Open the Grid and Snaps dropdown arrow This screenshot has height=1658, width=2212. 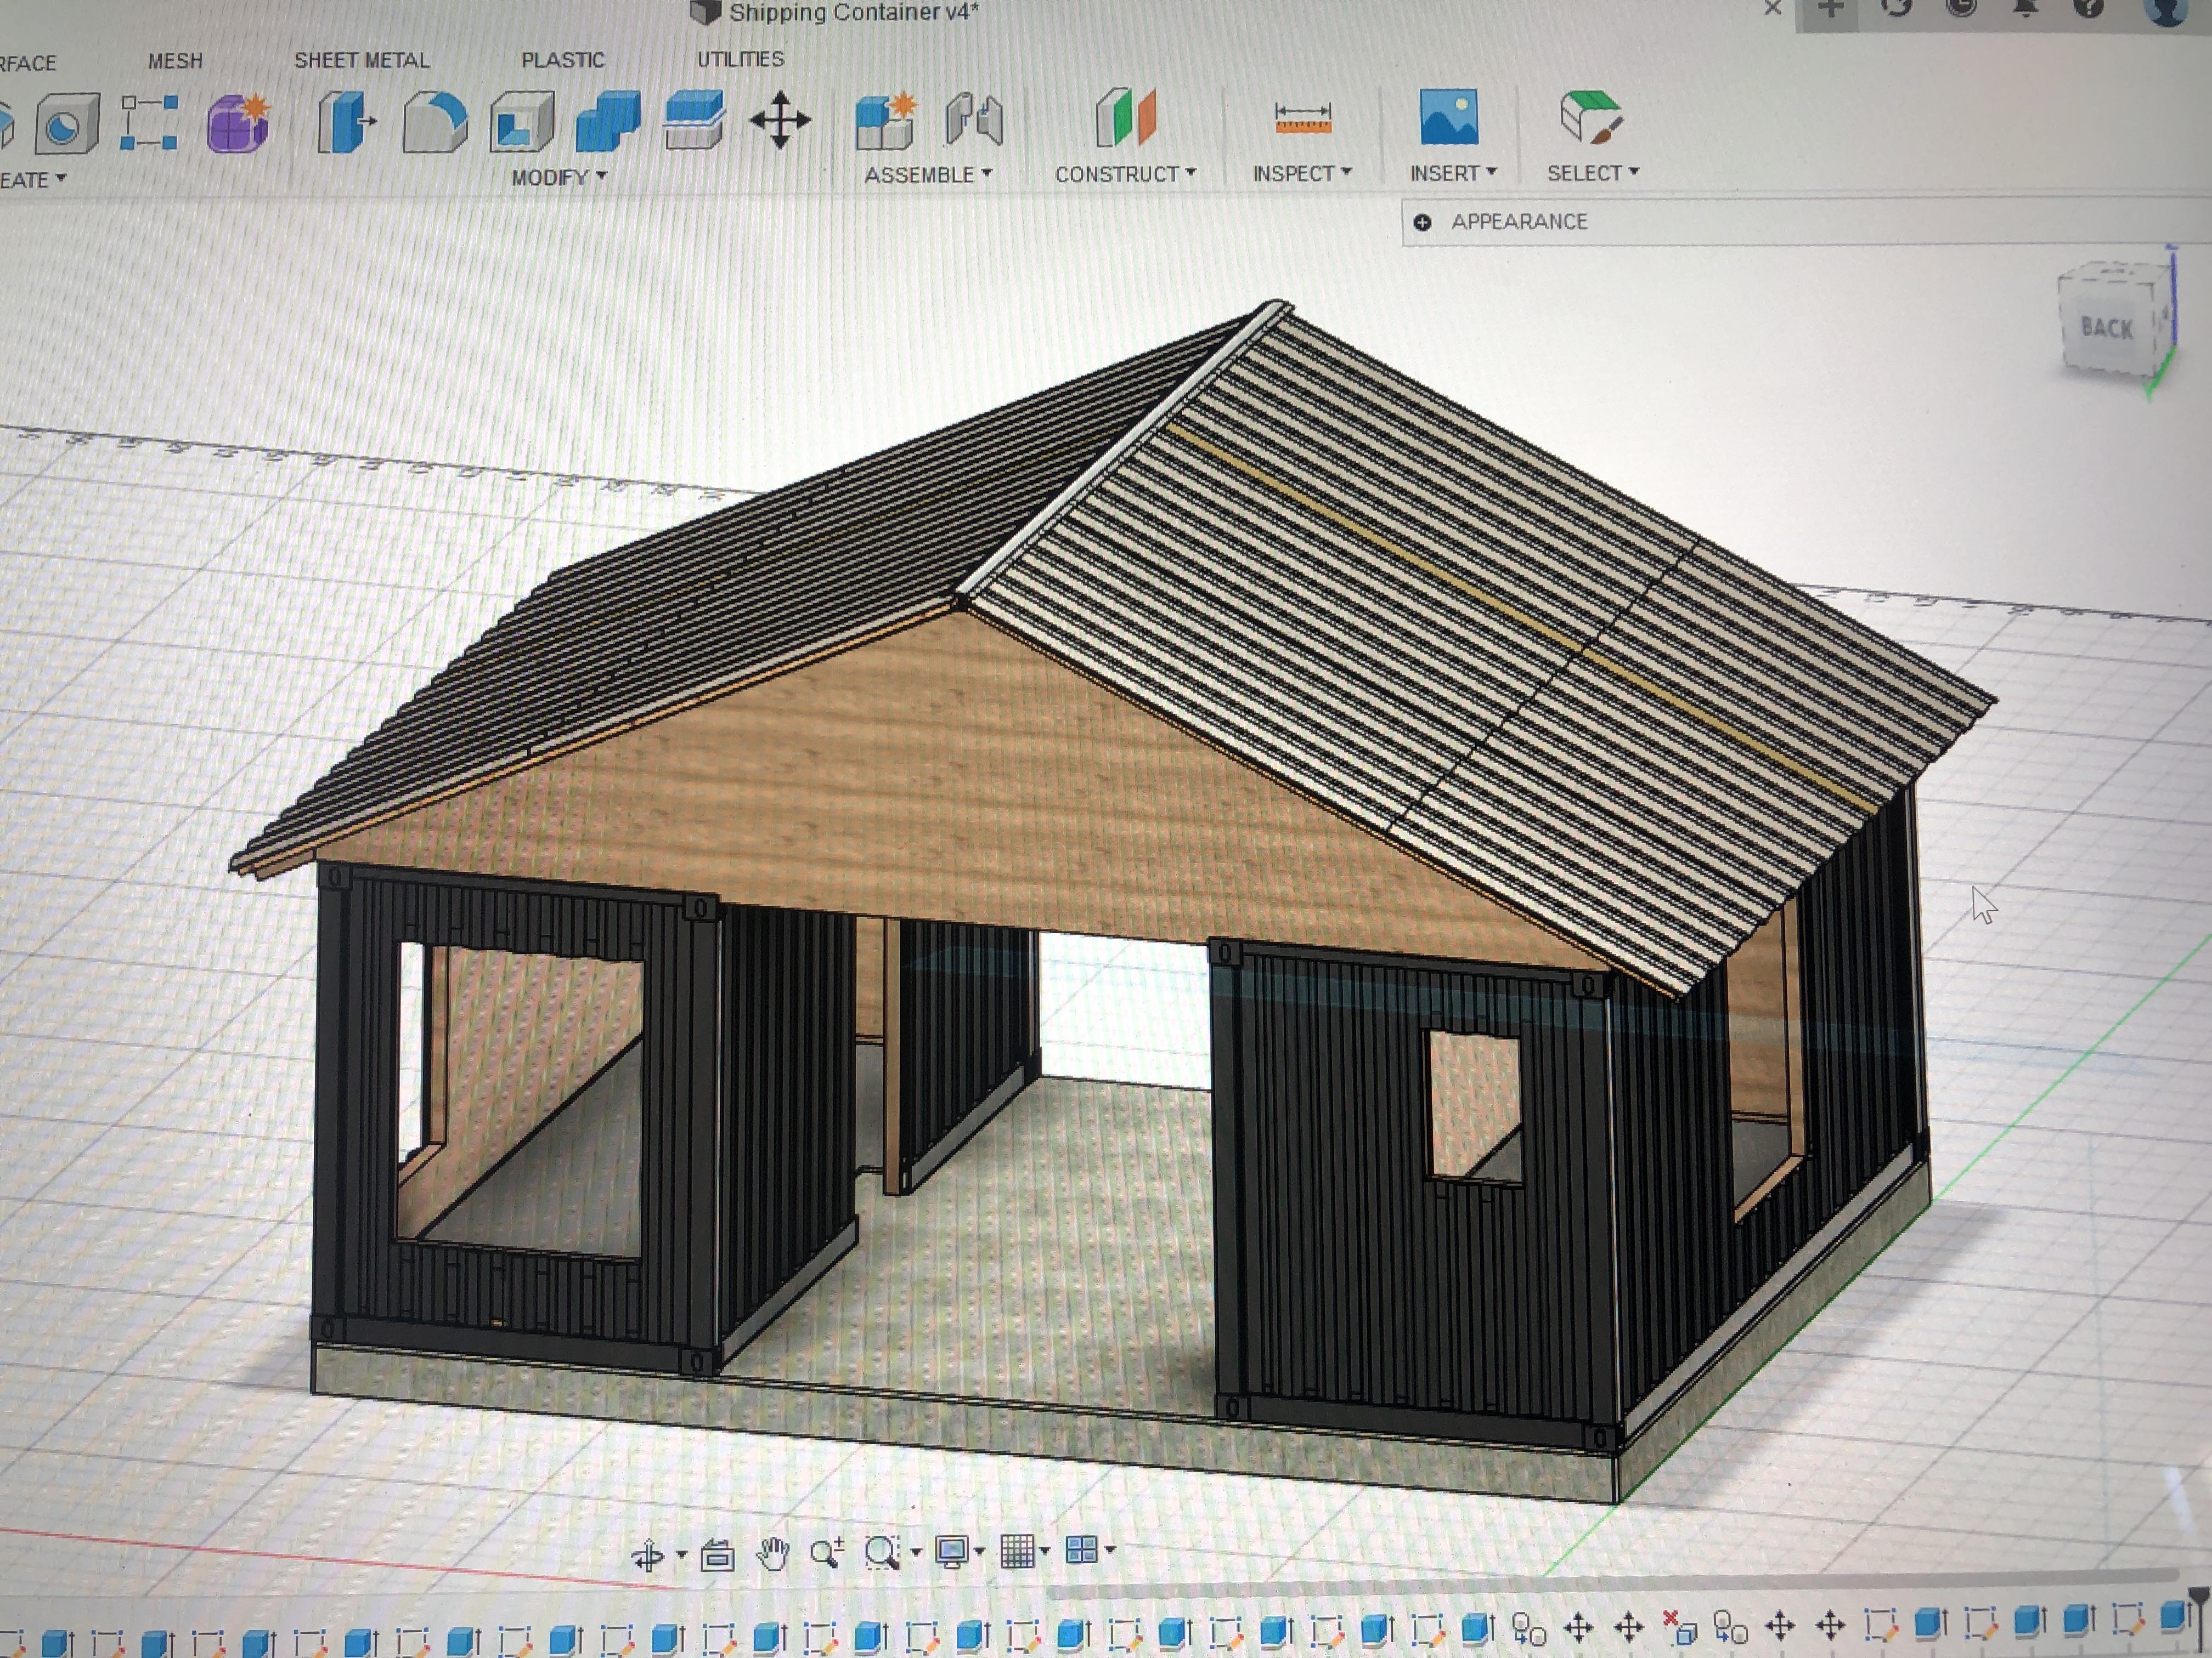tap(1044, 1550)
